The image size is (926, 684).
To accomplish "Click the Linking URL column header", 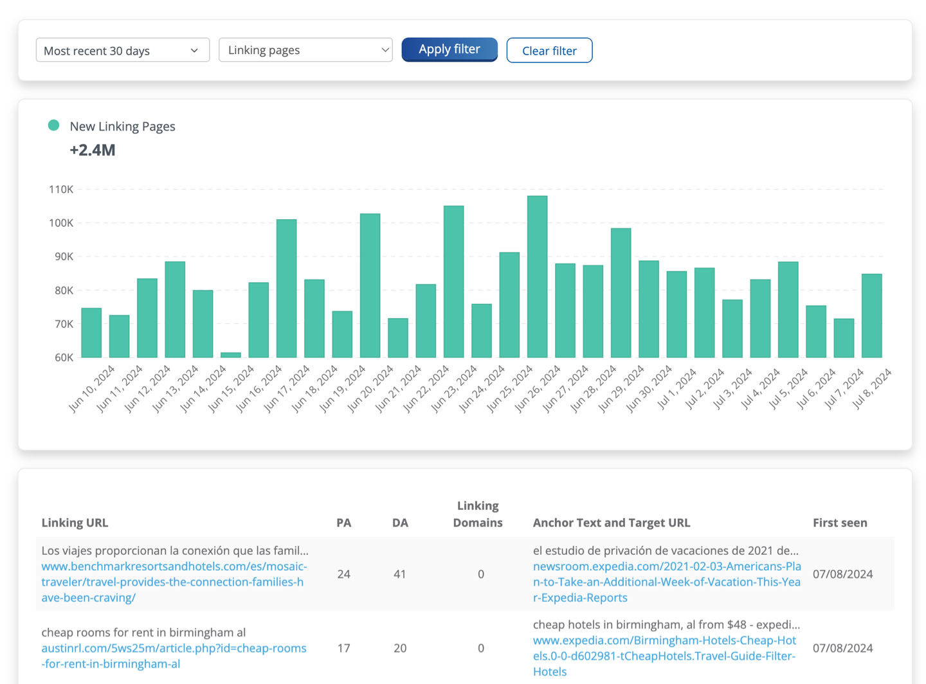I will (75, 523).
